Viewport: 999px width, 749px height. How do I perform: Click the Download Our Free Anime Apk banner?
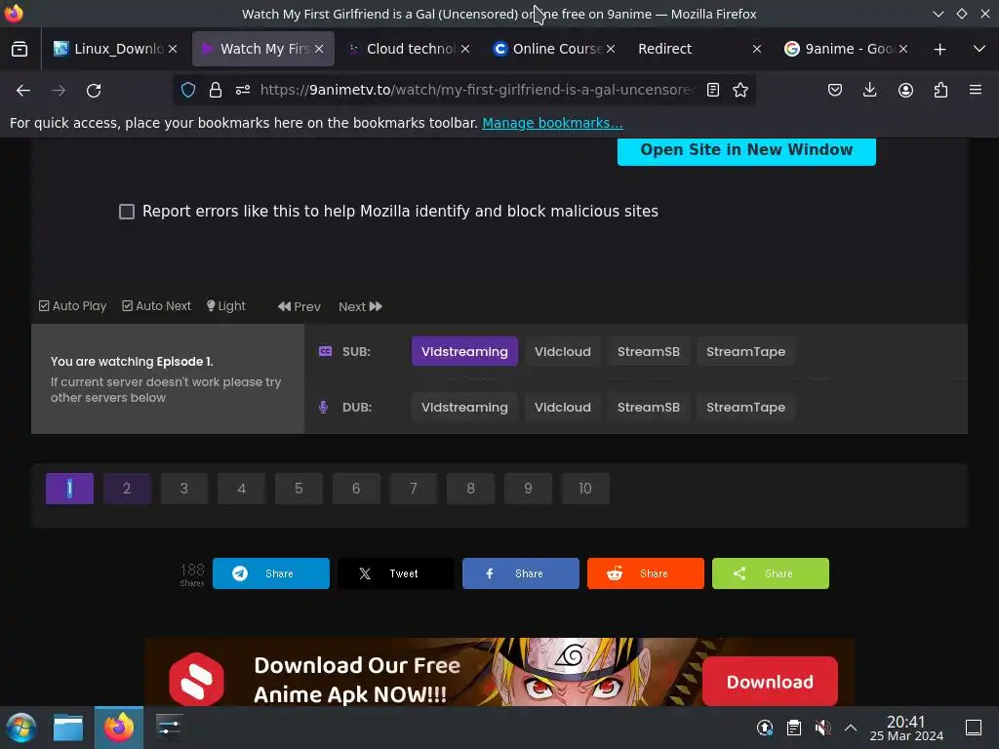click(x=499, y=672)
